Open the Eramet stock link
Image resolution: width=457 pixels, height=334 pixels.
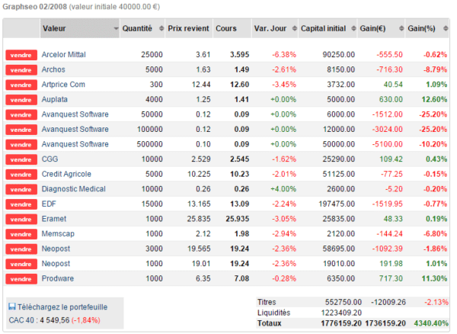(54, 219)
